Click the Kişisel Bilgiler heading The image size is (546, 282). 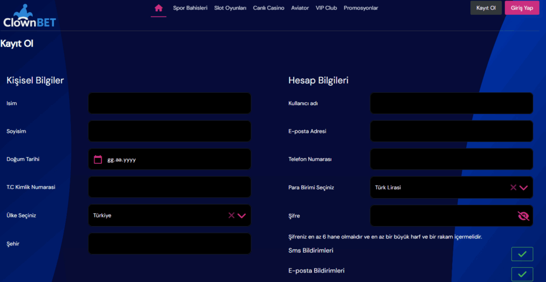pos(35,80)
